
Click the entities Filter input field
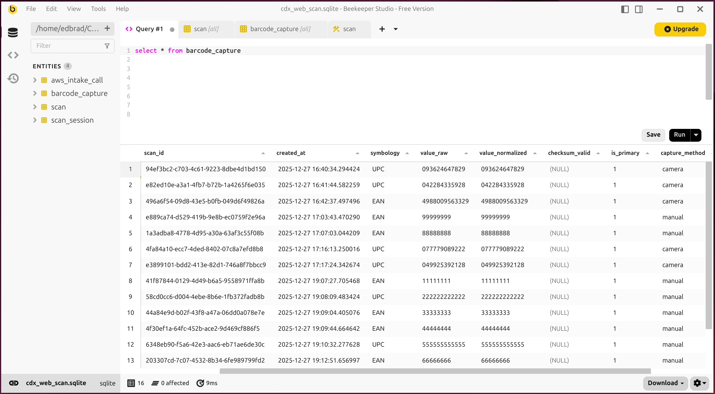click(x=68, y=46)
